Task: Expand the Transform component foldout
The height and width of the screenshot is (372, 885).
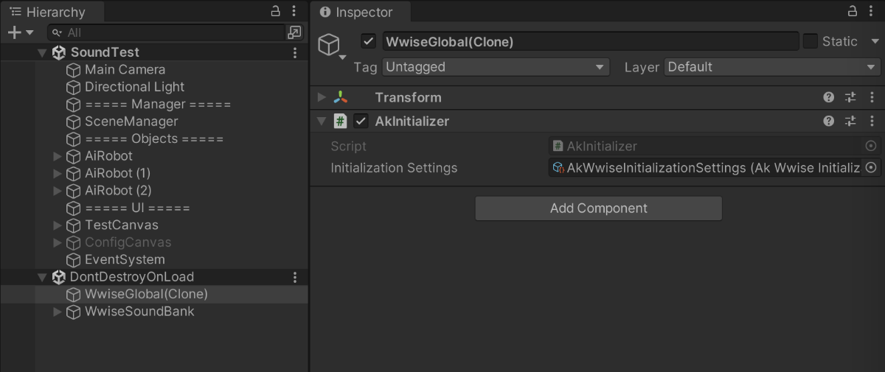Action: click(322, 97)
